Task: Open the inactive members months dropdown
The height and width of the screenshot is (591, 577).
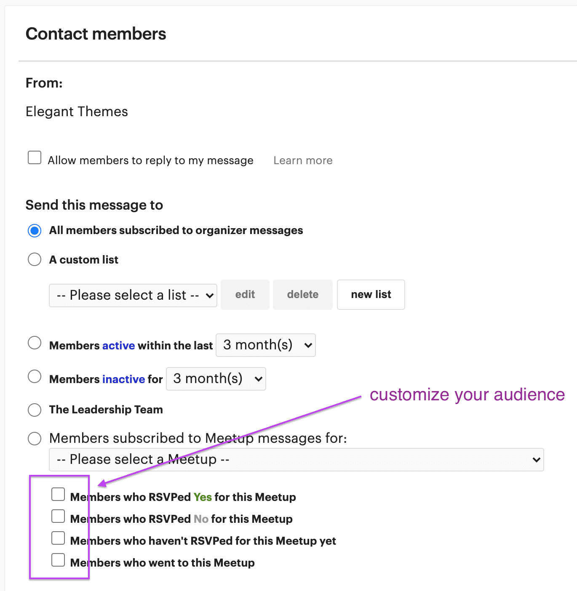Action: [216, 378]
